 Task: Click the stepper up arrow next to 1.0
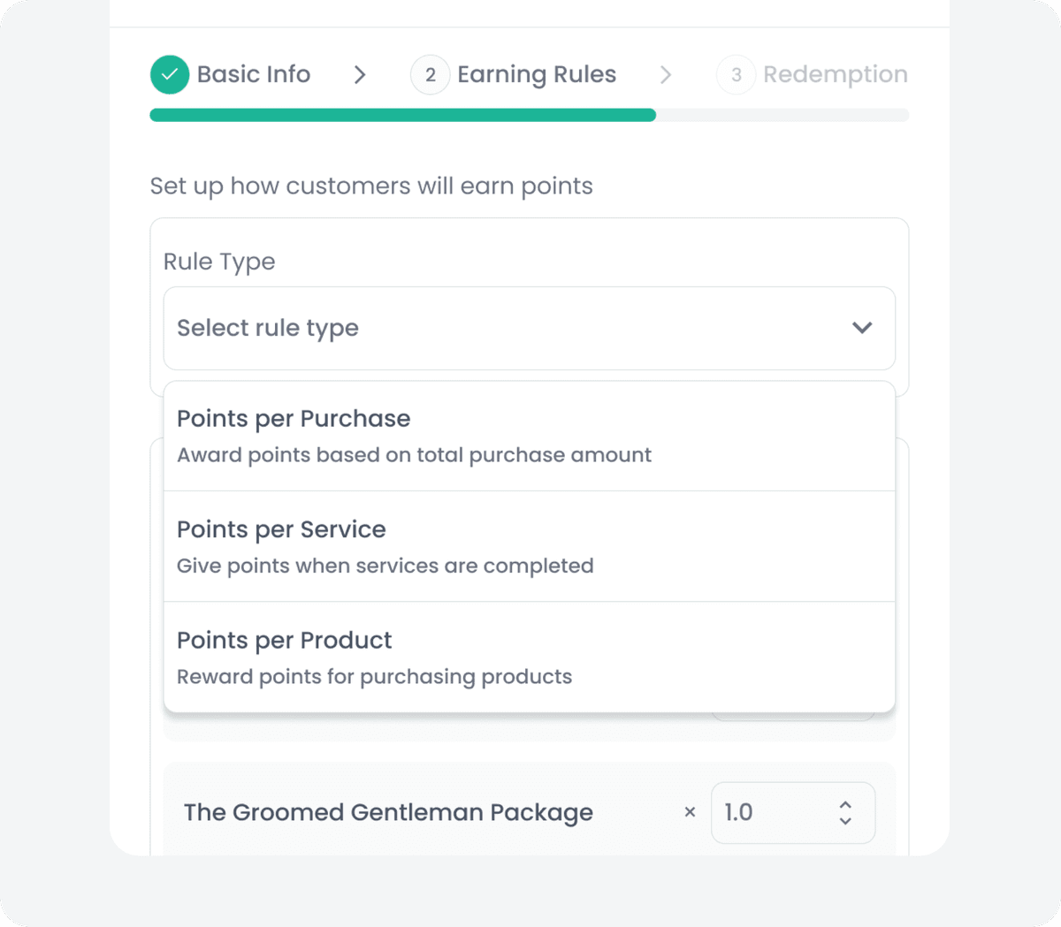(845, 802)
